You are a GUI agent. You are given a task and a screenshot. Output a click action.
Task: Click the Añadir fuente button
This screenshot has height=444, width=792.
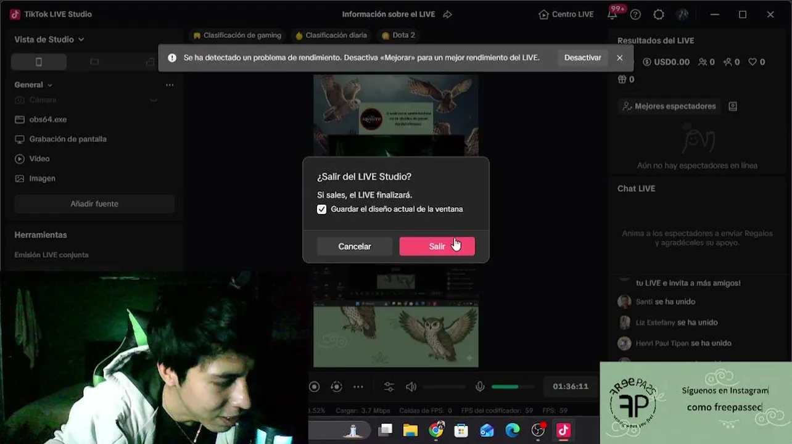click(94, 204)
